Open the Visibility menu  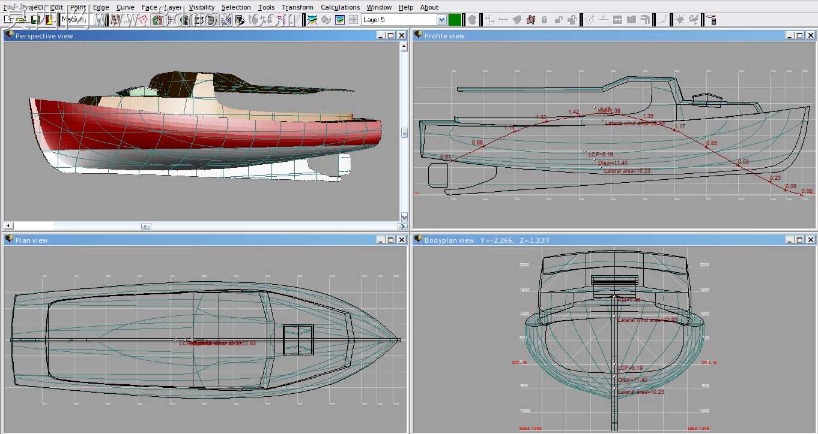coord(202,7)
